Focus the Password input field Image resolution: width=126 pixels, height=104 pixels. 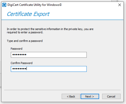[49, 55]
